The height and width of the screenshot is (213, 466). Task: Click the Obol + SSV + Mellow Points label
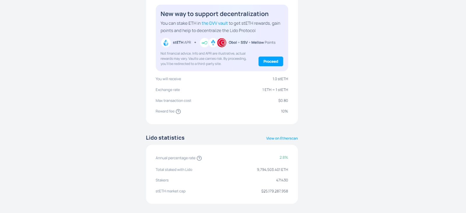(x=252, y=42)
